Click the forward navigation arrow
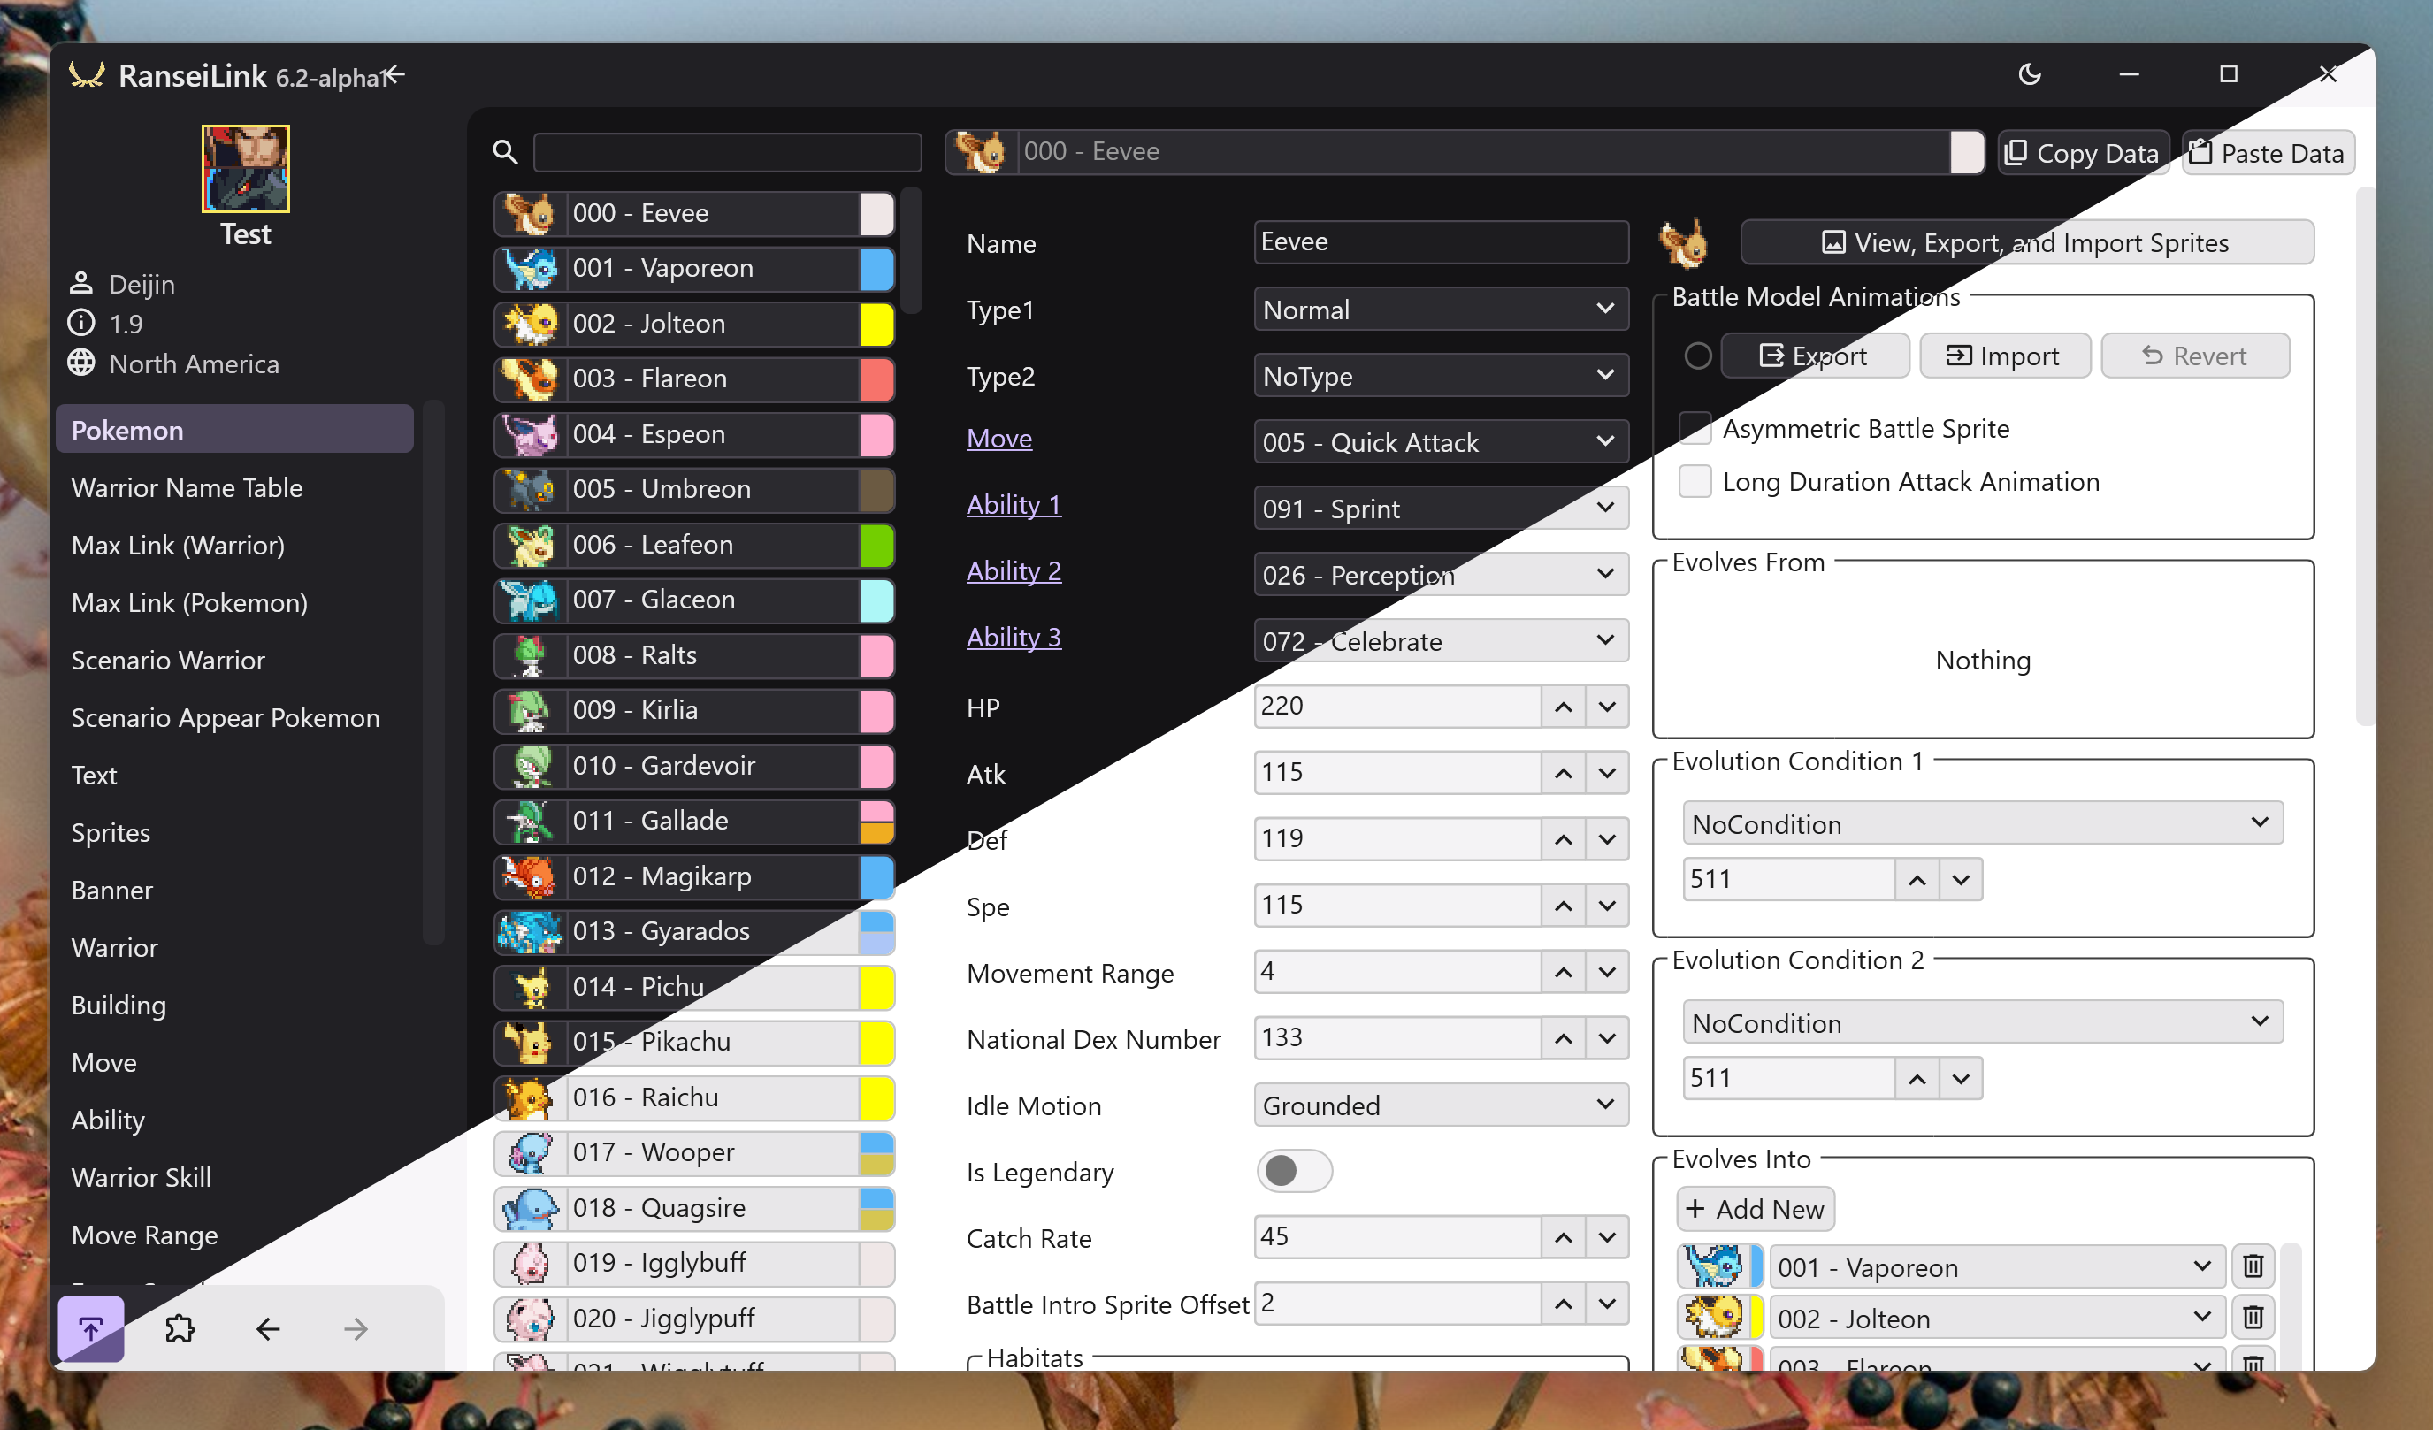This screenshot has height=1430, width=2433. tap(355, 1328)
